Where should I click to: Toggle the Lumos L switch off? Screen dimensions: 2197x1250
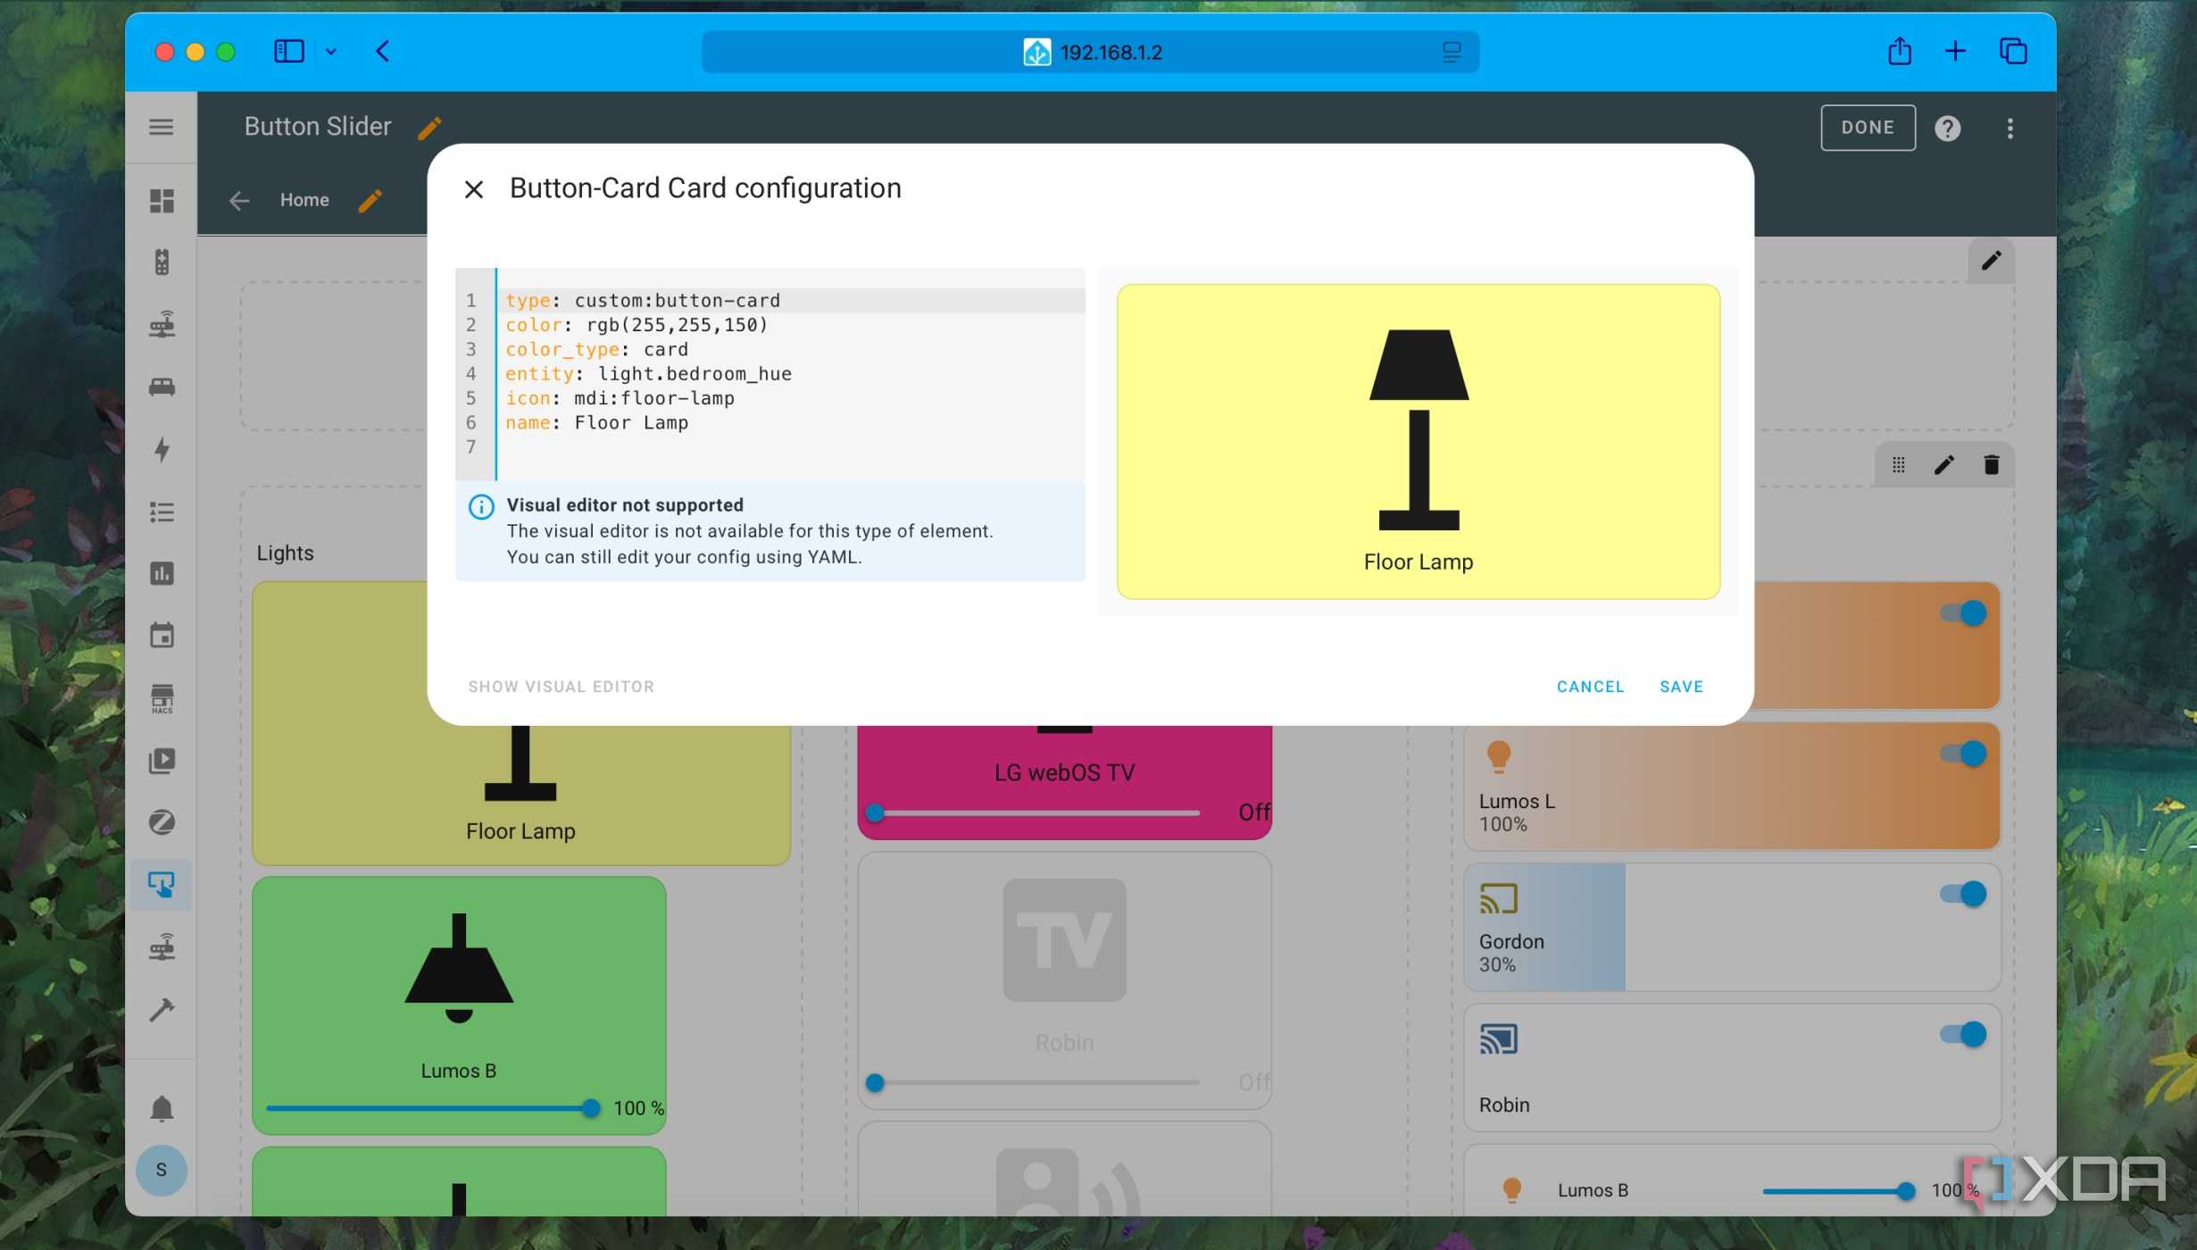[1963, 754]
